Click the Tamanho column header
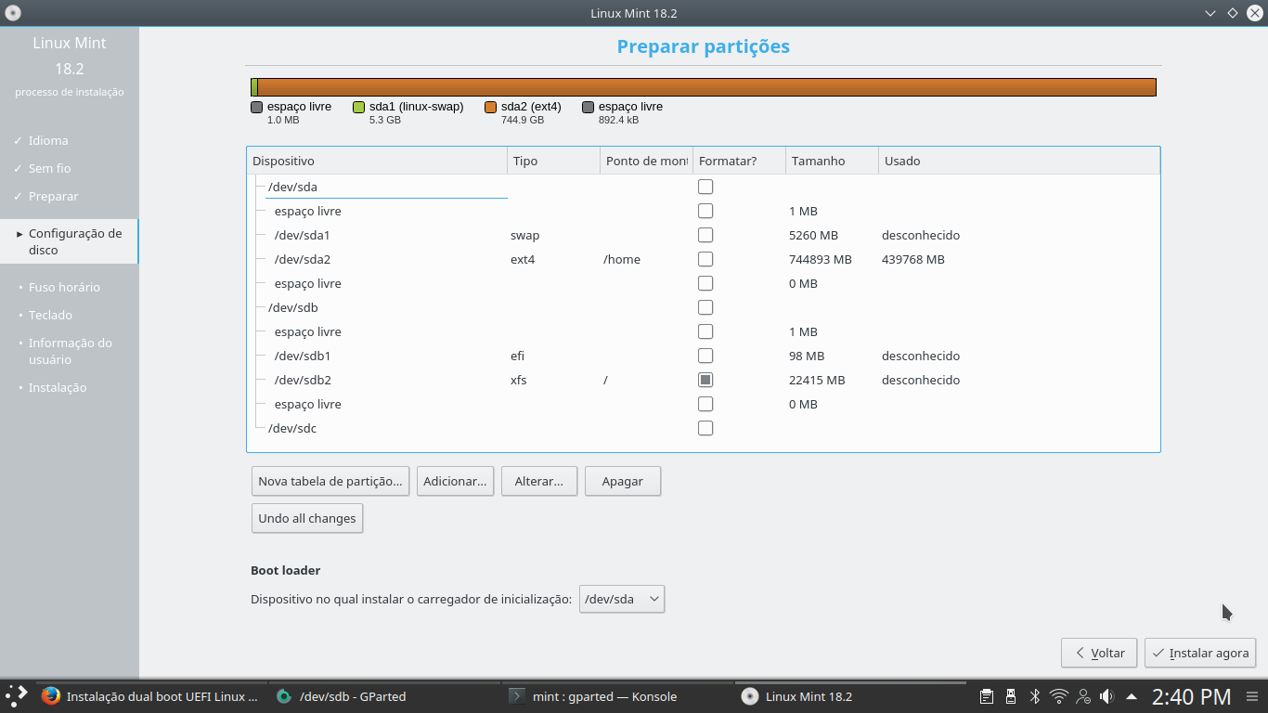Viewport: 1268px width, 713px height. pyautogui.click(x=832, y=161)
